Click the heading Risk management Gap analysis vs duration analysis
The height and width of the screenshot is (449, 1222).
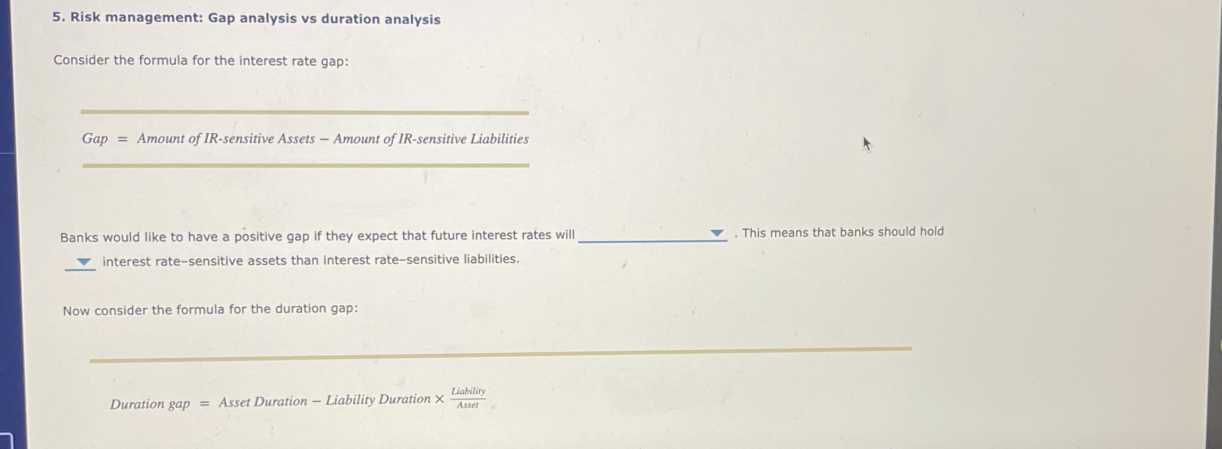[x=245, y=20]
